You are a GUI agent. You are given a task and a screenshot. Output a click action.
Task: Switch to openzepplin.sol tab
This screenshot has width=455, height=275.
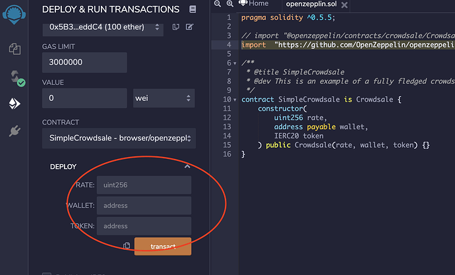pos(311,4)
